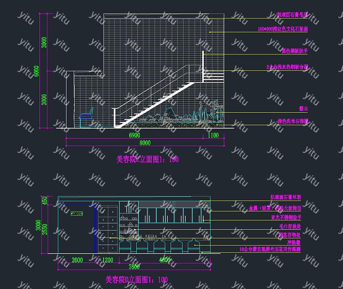The width and height of the screenshot is (343, 289).
Task: Select the 8000 width dimension text
Action: coord(145,143)
